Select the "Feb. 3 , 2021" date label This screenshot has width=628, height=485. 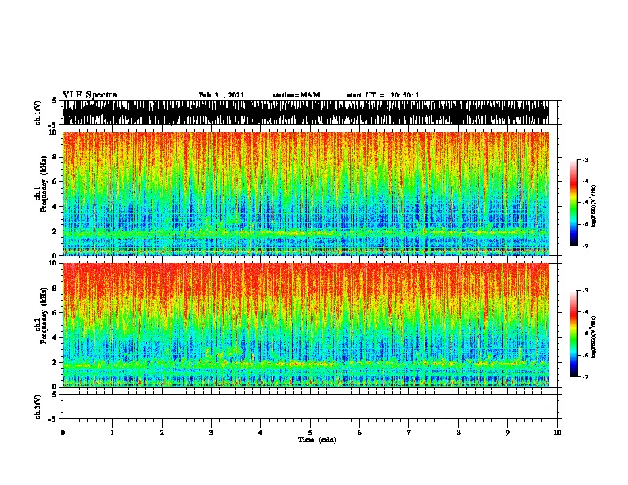(221, 95)
